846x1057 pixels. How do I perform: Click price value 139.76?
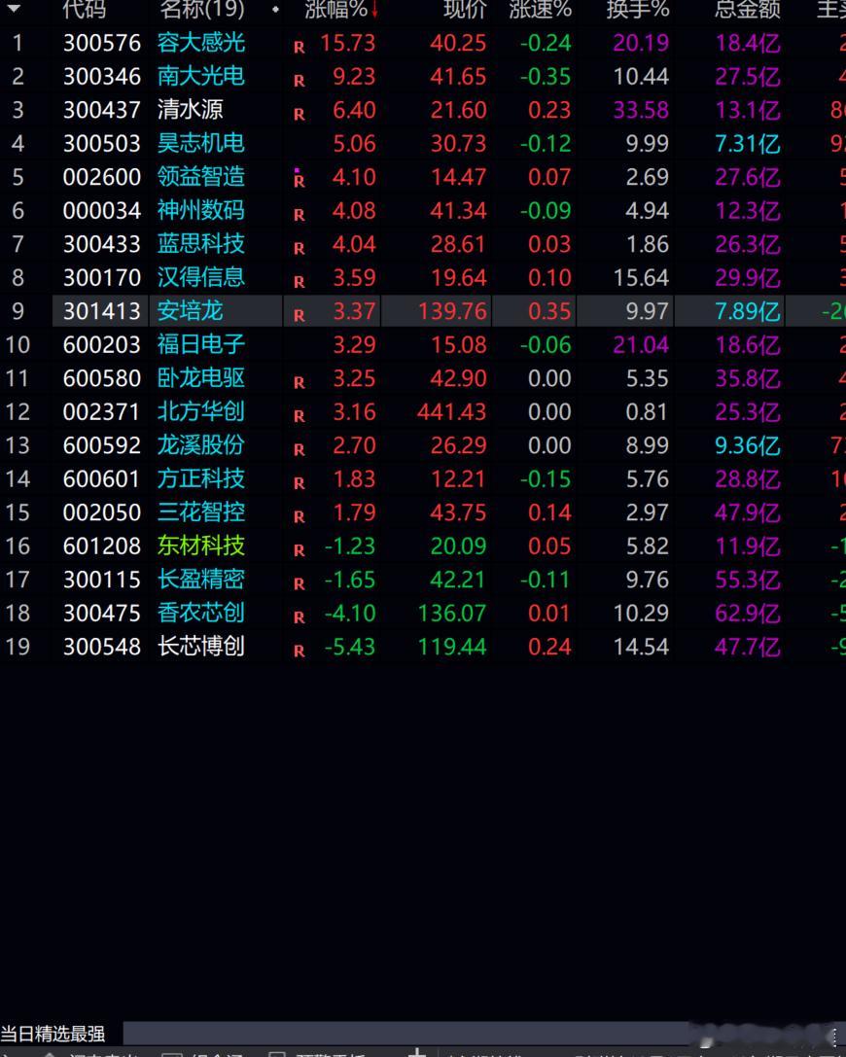point(451,311)
